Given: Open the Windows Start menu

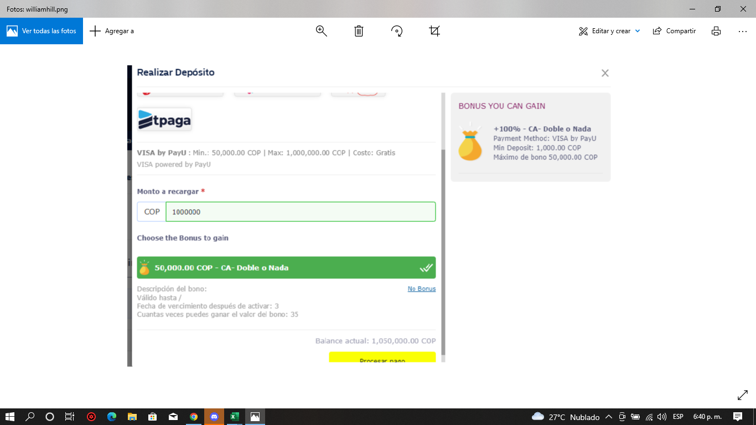Looking at the screenshot, I should [x=10, y=417].
